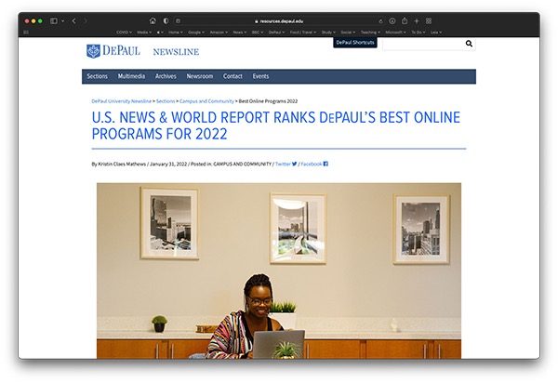
Task: Follow DePaul University Newsline breadcrumb
Action: pyautogui.click(x=121, y=101)
